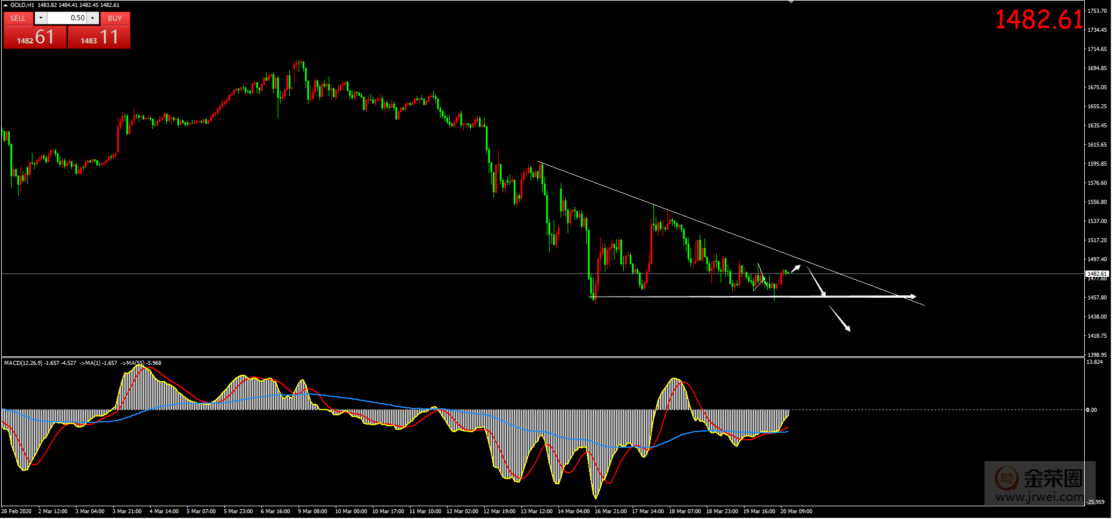
Task: Click the 28 Feb 2020 date label
Action: pyautogui.click(x=16, y=511)
